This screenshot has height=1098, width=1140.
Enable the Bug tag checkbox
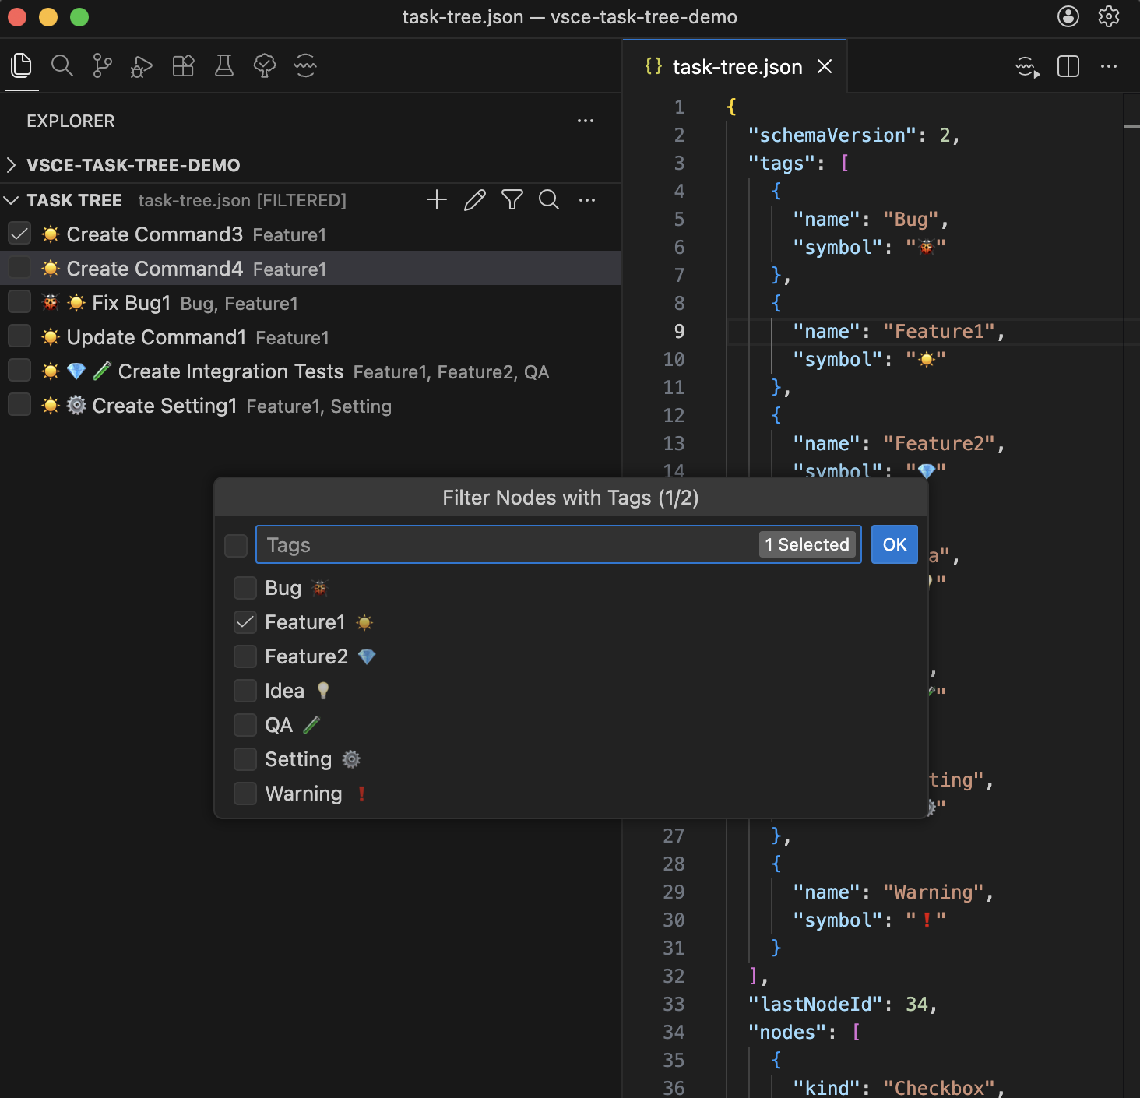[245, 588]
